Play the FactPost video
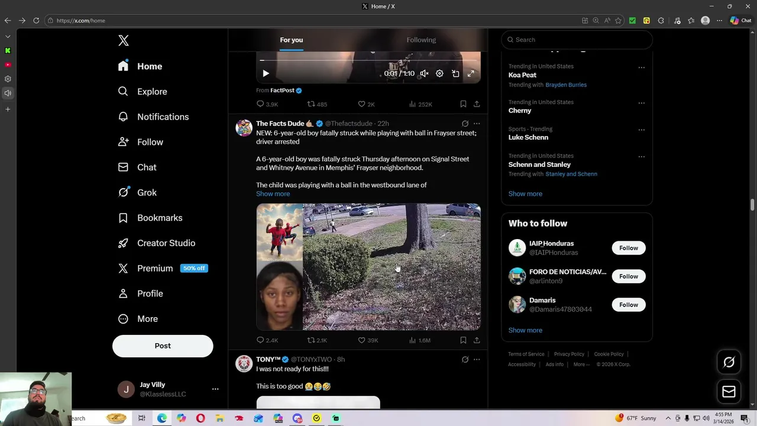757x426 pixels. [x=266, y=74]
